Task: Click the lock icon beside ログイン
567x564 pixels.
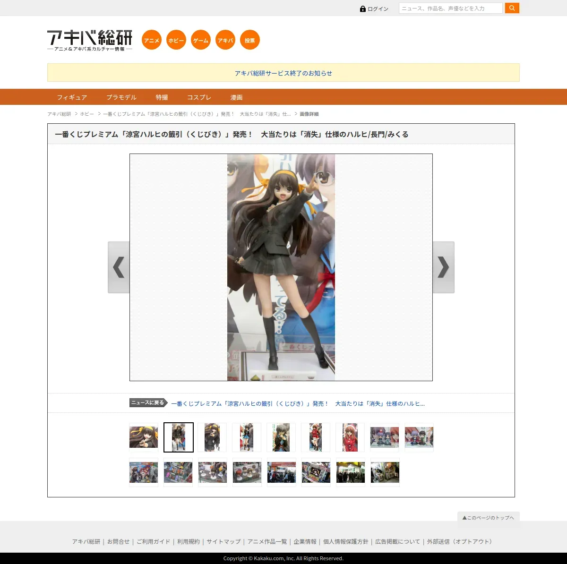Action: point(362,9)
